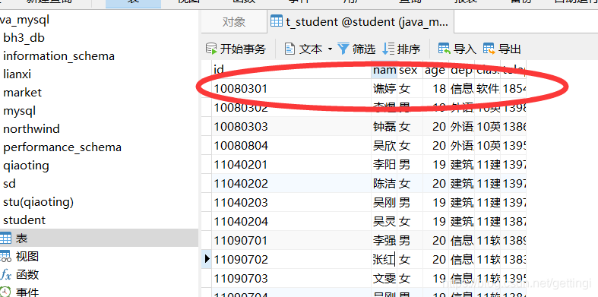Viewport: 598px width, 297px height.
Task: Click the dep column header
Action: 461,69
